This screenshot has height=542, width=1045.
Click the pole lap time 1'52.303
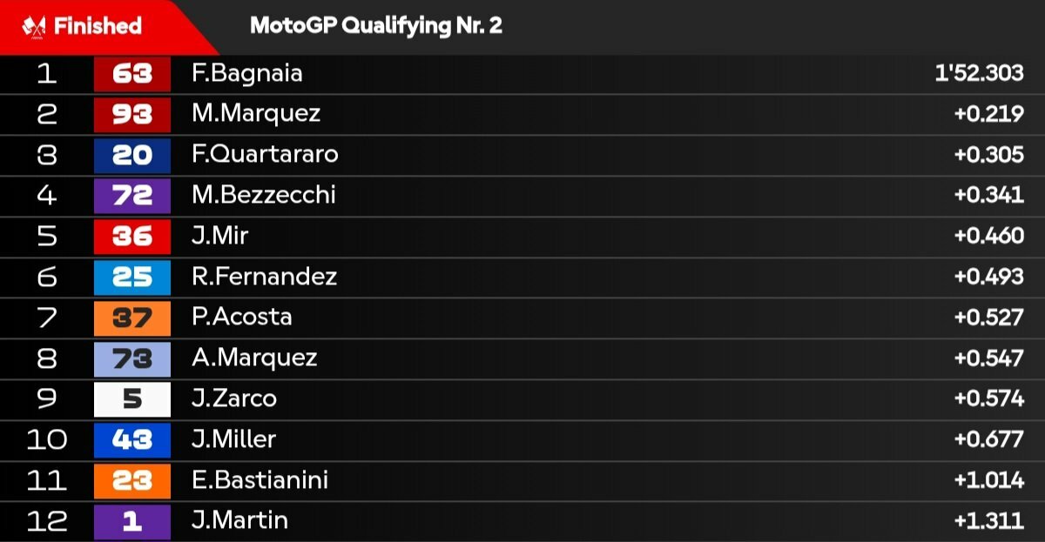979,74
